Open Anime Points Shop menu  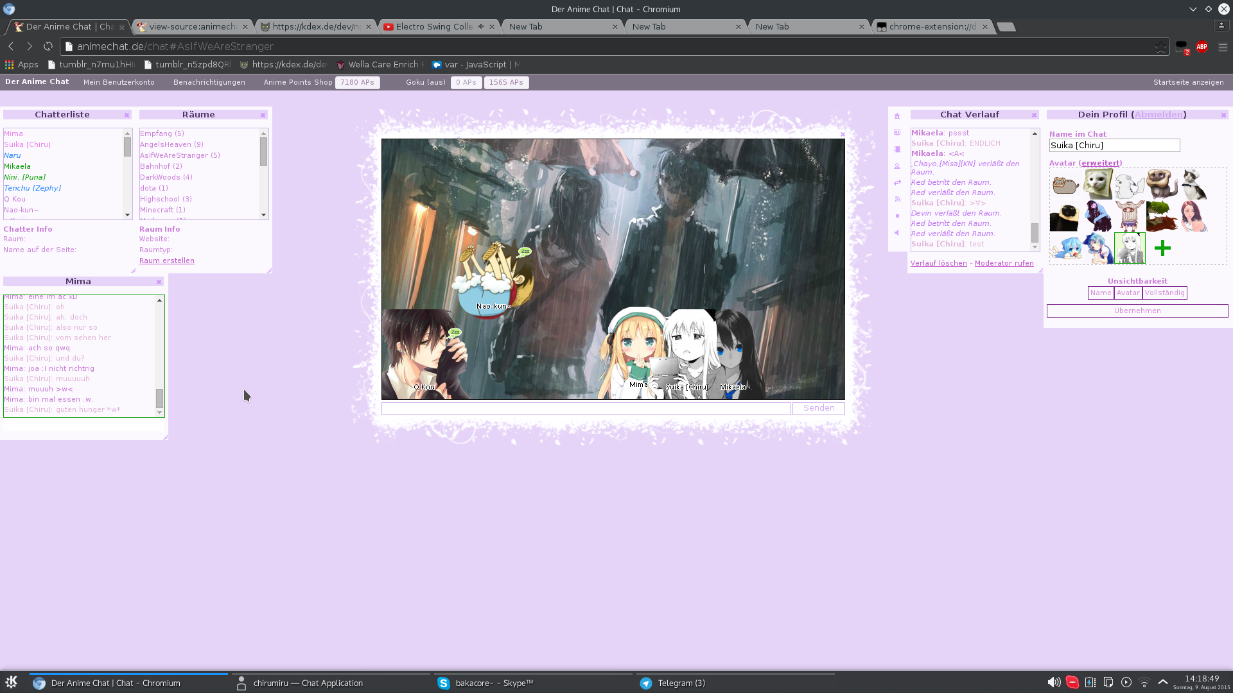click(298, 83)
